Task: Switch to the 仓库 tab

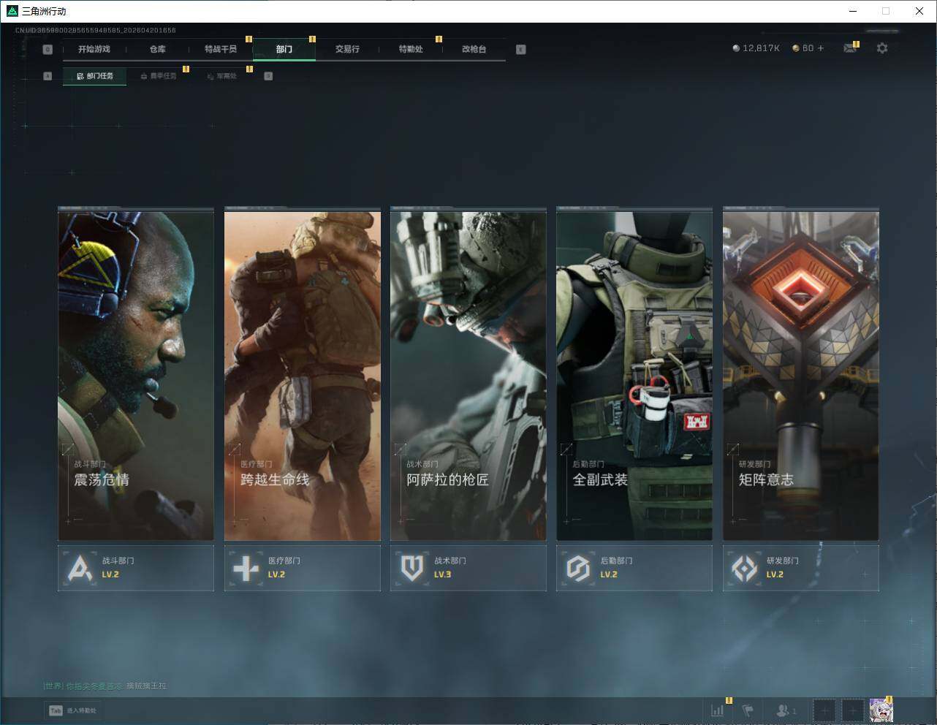Action: 157,49
